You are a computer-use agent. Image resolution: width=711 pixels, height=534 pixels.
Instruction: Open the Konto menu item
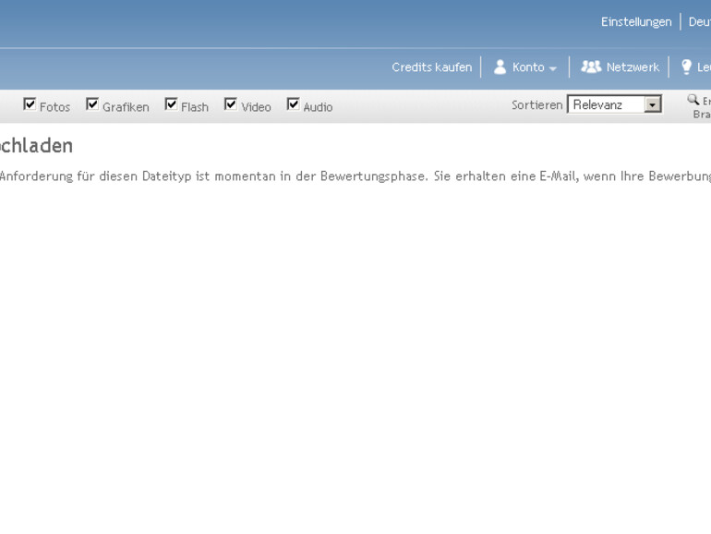(528, 67)
